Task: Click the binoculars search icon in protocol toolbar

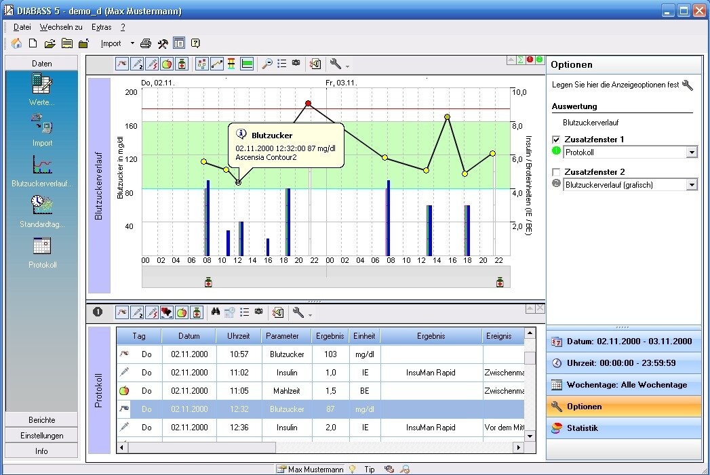Action: pos(216,312)
